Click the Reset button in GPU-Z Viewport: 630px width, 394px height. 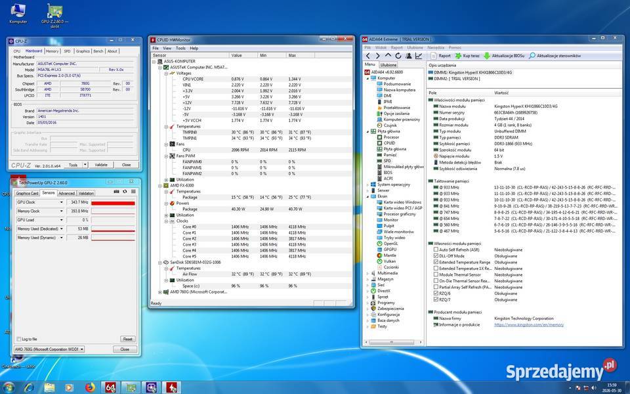point(128,339)
